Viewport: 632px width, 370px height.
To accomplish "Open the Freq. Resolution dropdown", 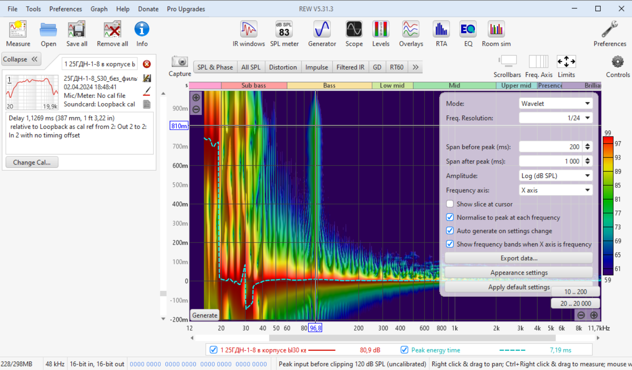I will (555, 118).
